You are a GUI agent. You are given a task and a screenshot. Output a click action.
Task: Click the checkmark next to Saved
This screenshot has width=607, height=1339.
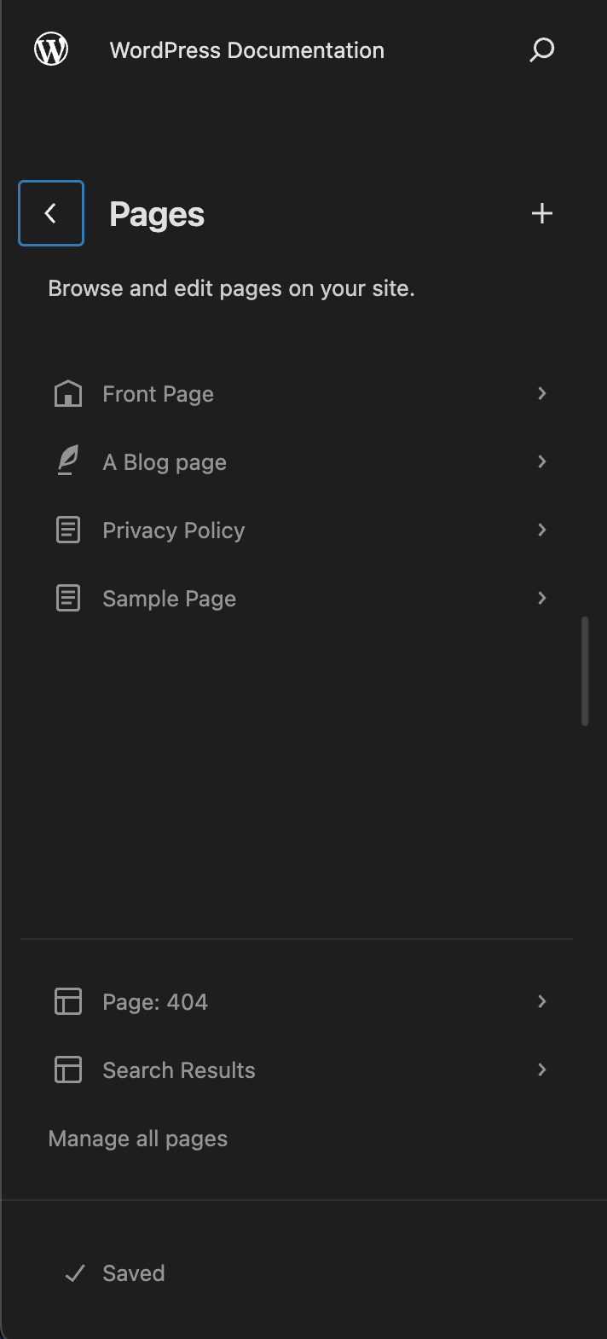[75, 1273]
